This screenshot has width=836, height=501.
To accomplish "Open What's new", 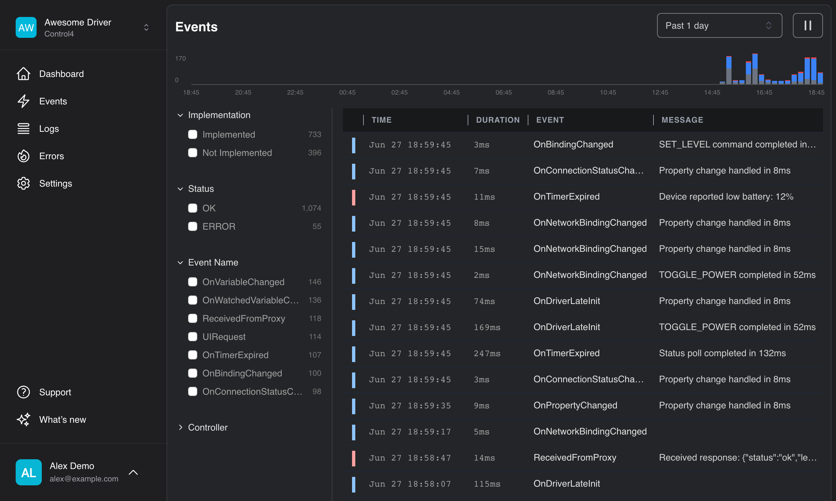I will point(62,419).
